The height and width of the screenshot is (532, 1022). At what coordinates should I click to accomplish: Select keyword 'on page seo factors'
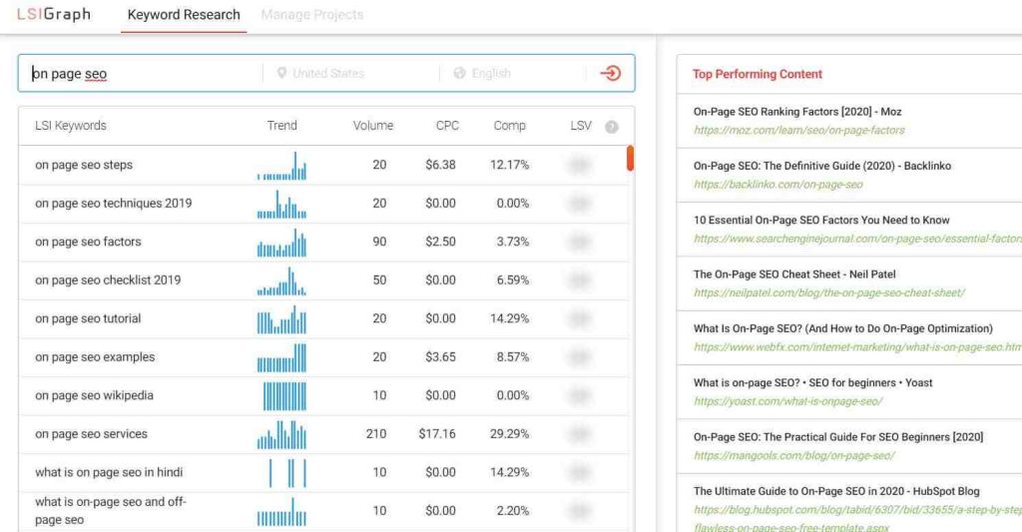click(88, 242)
